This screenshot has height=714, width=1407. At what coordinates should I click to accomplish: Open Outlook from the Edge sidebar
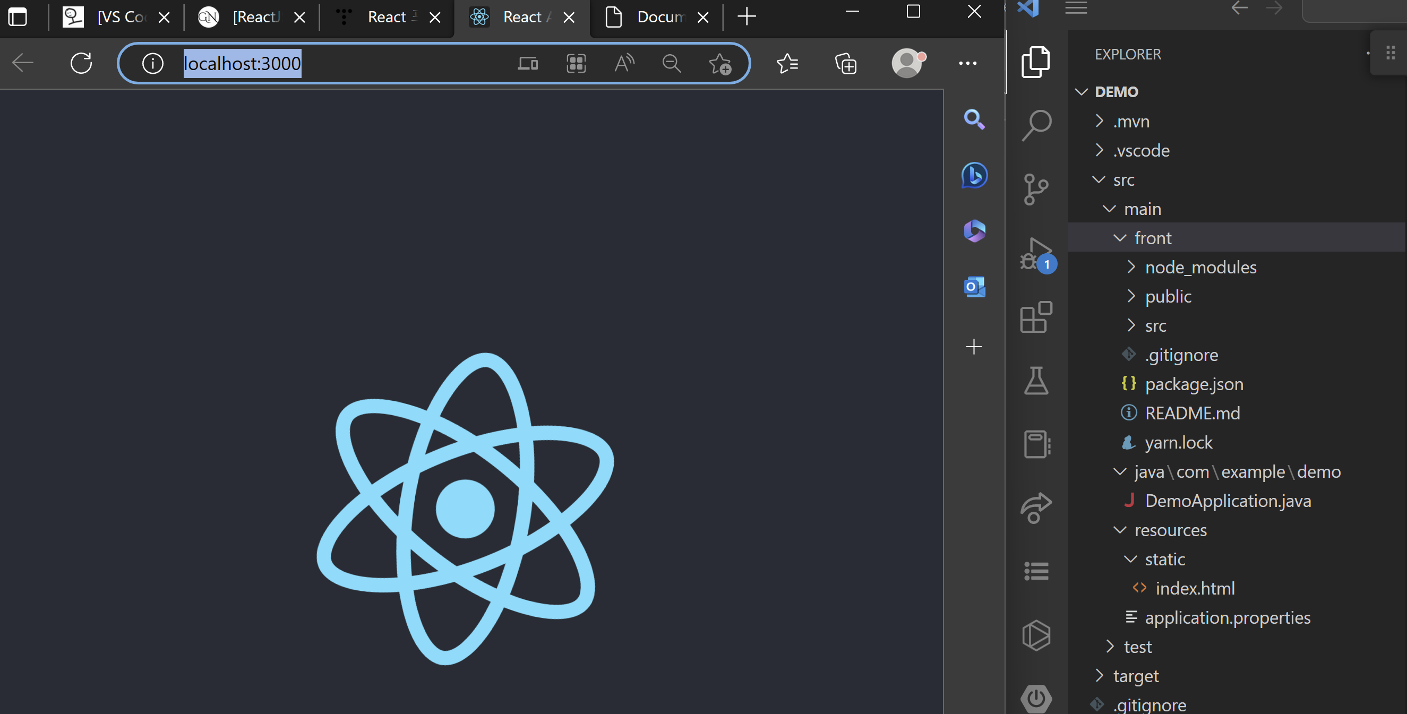click(x=975, y=287)
